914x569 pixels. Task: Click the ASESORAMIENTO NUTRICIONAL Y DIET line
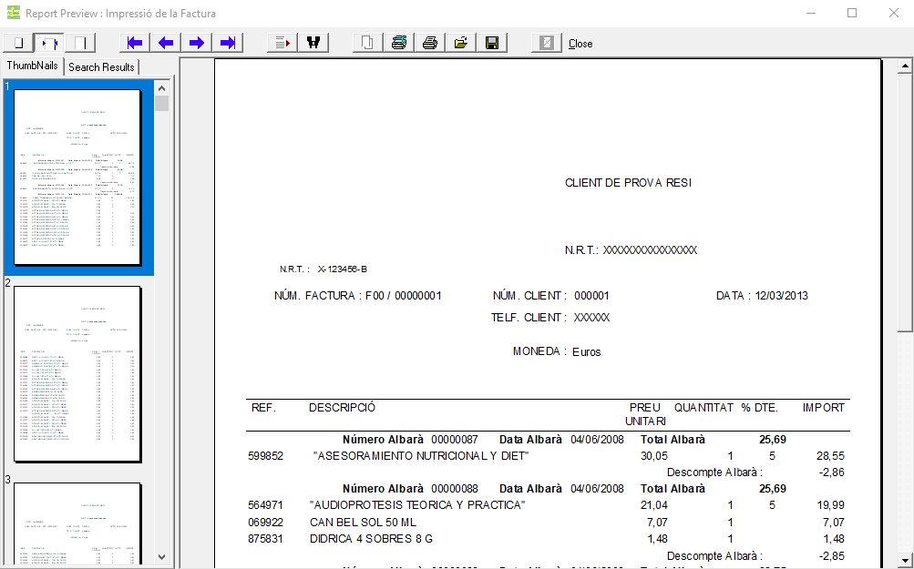(x=421, y=456)
